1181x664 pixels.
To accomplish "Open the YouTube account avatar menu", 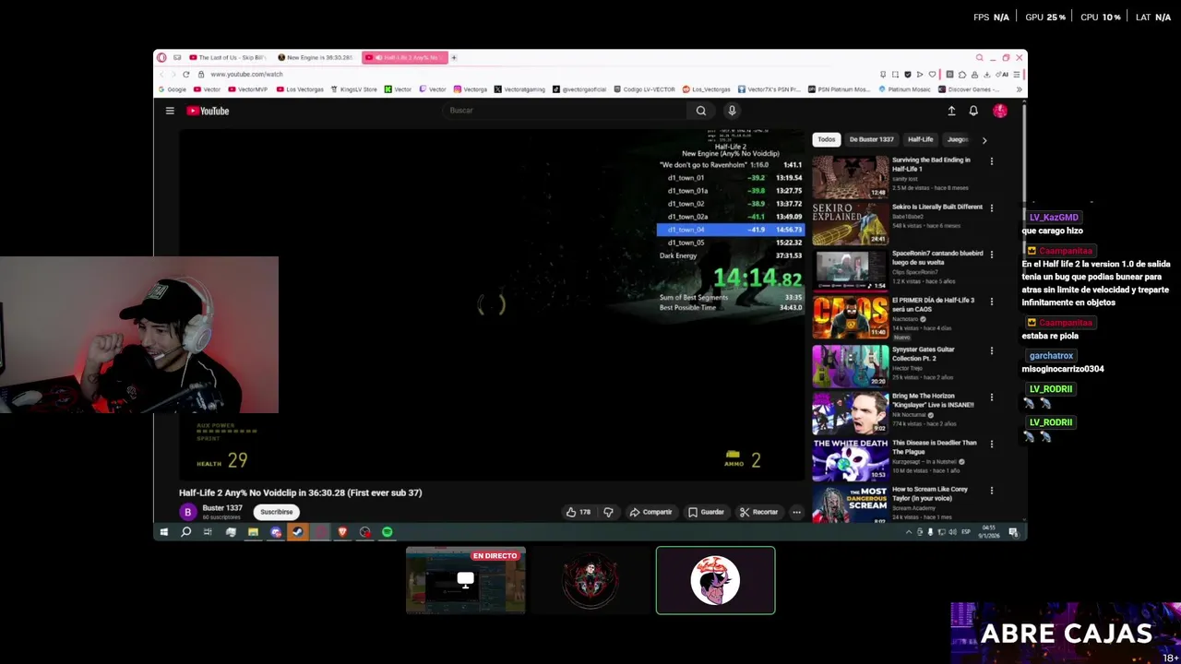I will click(x=1000, y=111).
